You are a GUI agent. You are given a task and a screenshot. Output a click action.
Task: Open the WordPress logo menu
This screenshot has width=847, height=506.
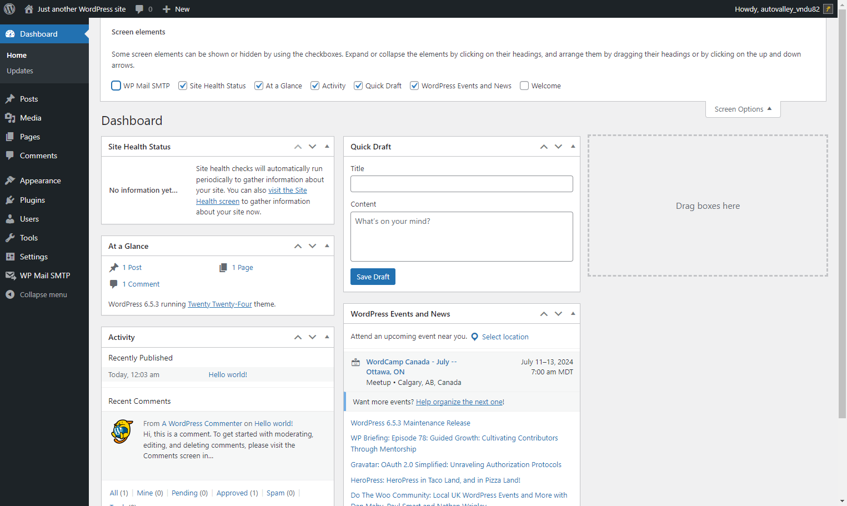[9, 9]
